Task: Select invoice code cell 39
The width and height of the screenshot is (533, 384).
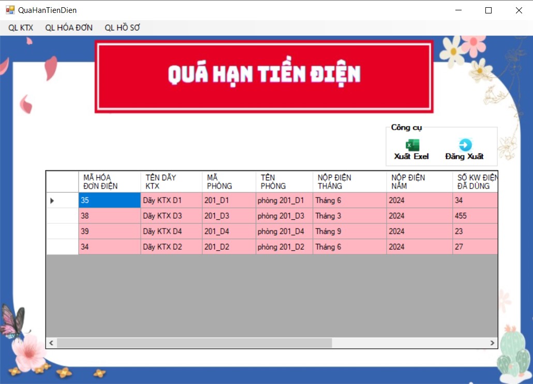Action: (110, 231)
